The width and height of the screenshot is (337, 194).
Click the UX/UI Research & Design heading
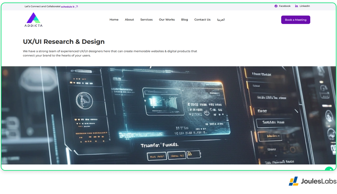pos(64,42)
